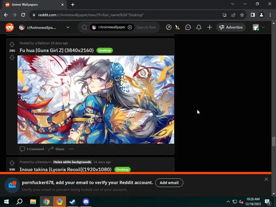Image resolution: width=276 pixels, height=207 pixels.
Task: Click the Desktop flair on Fu hua post
Action: coord(105,50)
